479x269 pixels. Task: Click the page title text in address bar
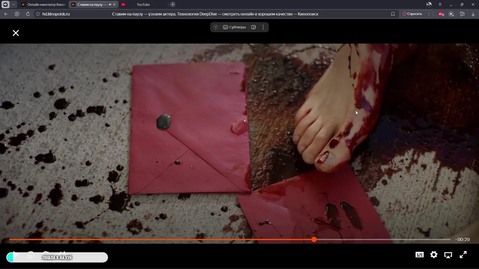coord(215,14)
